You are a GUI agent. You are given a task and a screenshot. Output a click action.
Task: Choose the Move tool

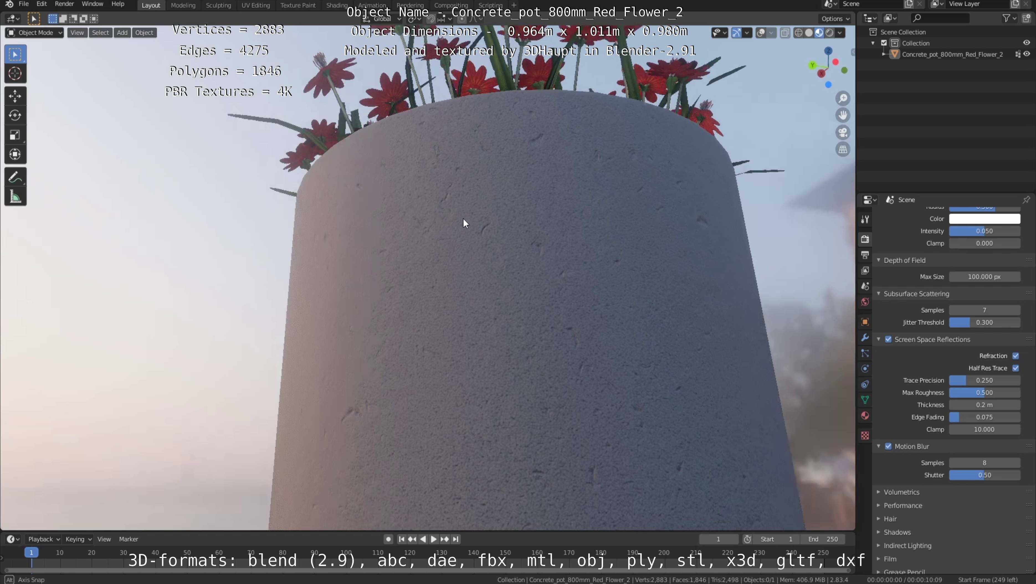coord(15,96)
